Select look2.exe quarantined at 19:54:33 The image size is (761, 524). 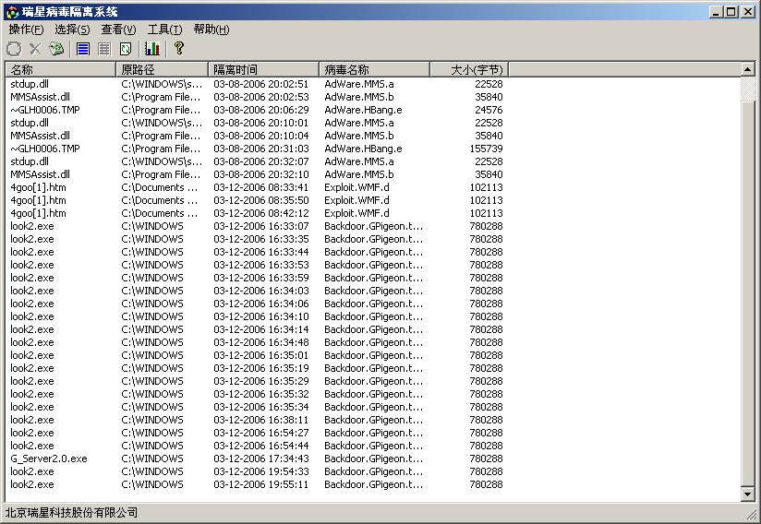(x=256, y=471)
